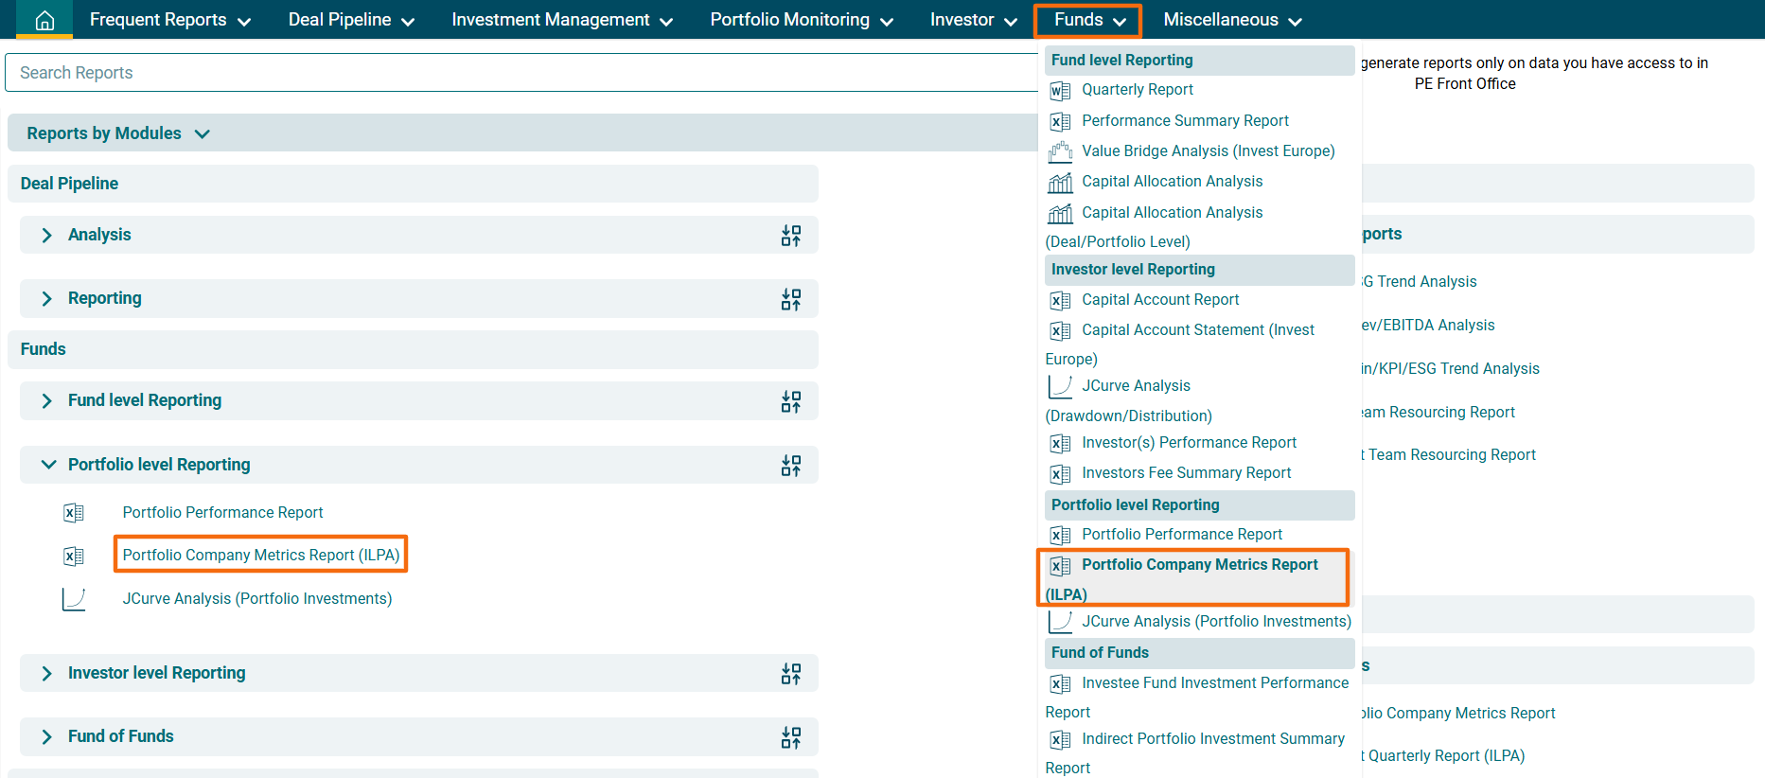This screenshot has width=1765, height=778.
Task: Click the sort icon on Analysis row
Action: pyautogui.click(x=790, y=236)
